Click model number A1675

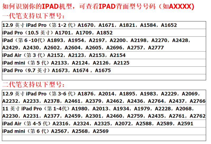pyautogui.click(x=103, y=70)
